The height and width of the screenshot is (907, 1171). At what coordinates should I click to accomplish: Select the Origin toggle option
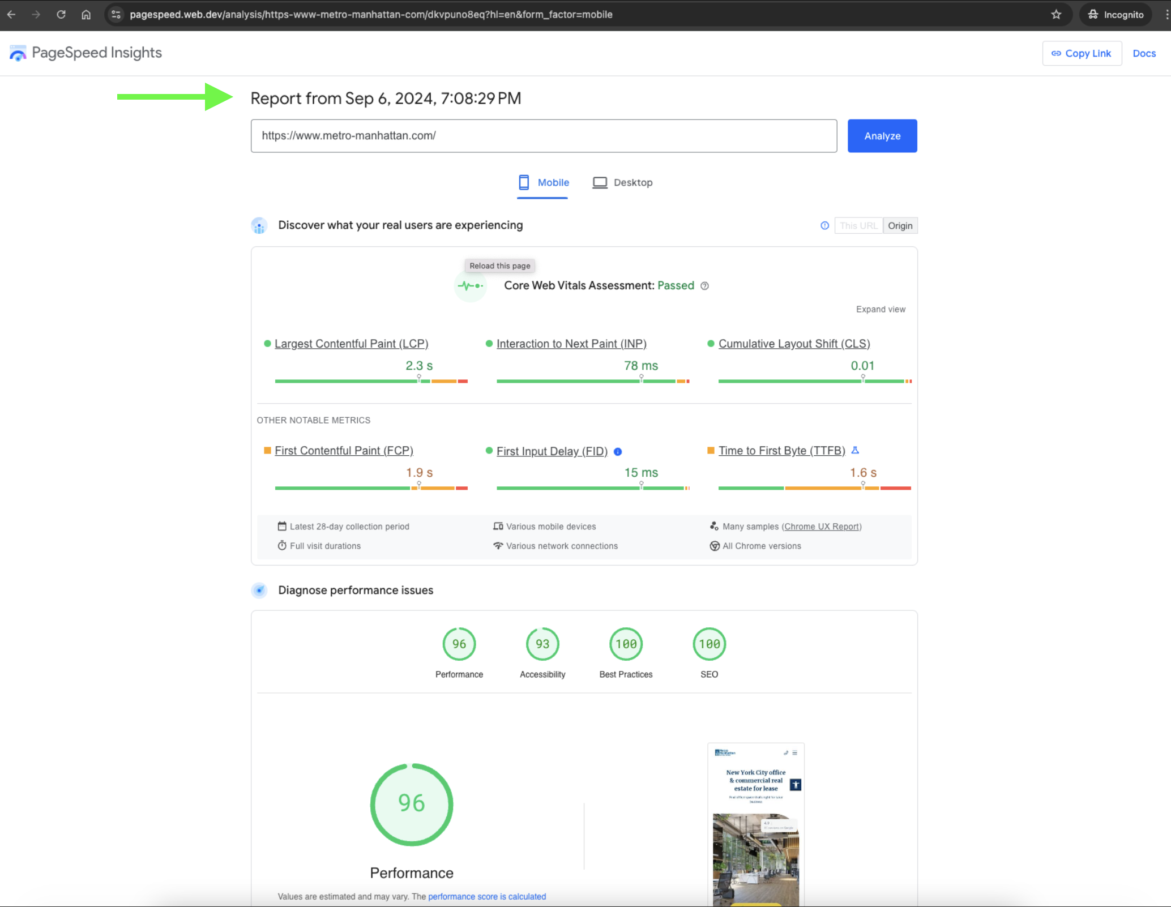coord(900,225)
